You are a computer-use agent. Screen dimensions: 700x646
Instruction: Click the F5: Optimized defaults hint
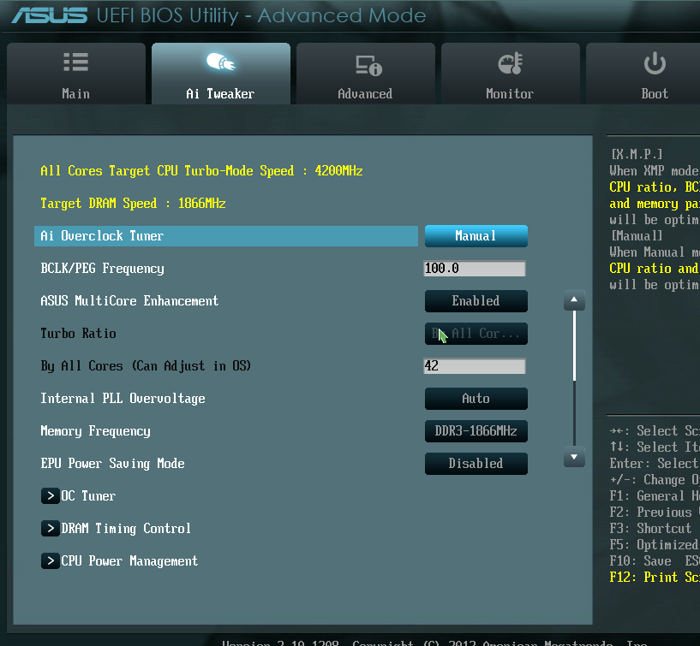tap(655, 544)
